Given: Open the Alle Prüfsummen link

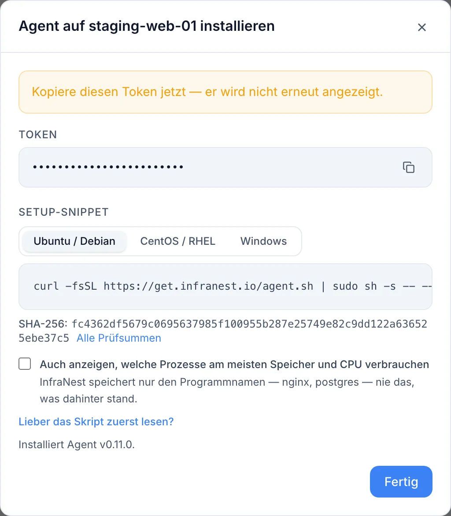Looking at the screenshot, I should (x=119, y=338).
